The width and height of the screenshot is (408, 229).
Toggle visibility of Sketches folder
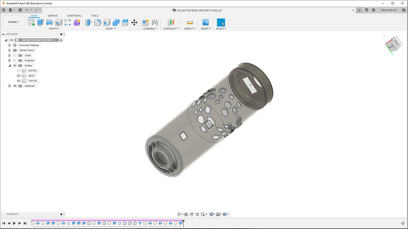pos(15,86)
